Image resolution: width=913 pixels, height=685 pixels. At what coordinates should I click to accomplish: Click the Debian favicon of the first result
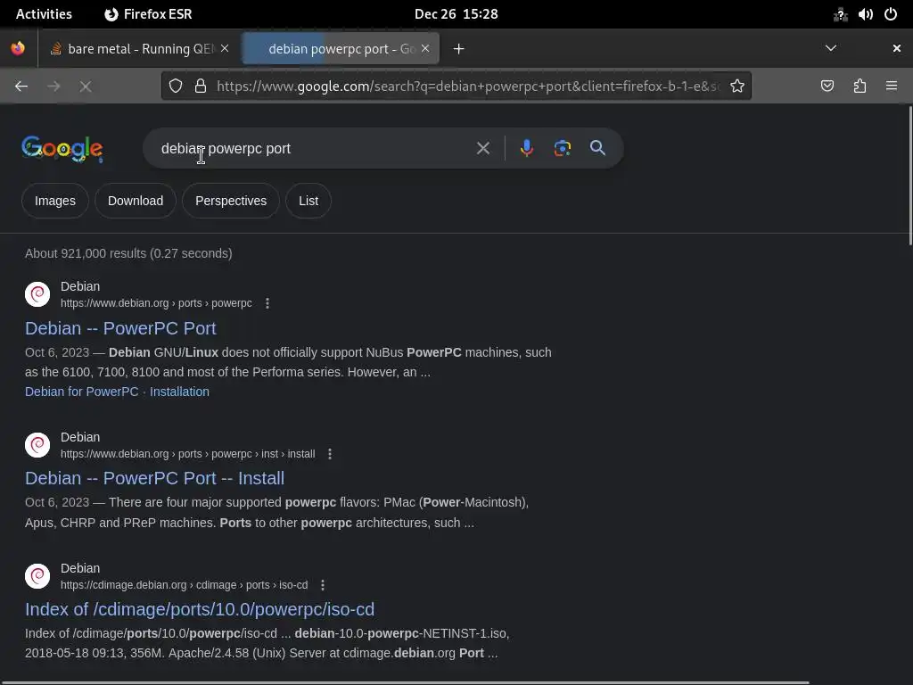click(37, 294)
